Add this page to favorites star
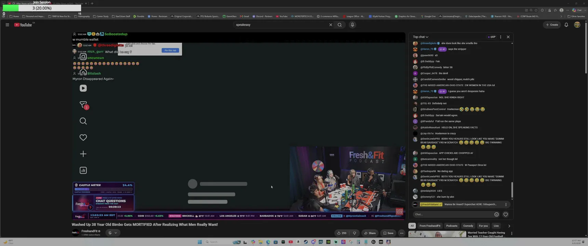Viewport: 588px width, 246px height. point(536,10)
